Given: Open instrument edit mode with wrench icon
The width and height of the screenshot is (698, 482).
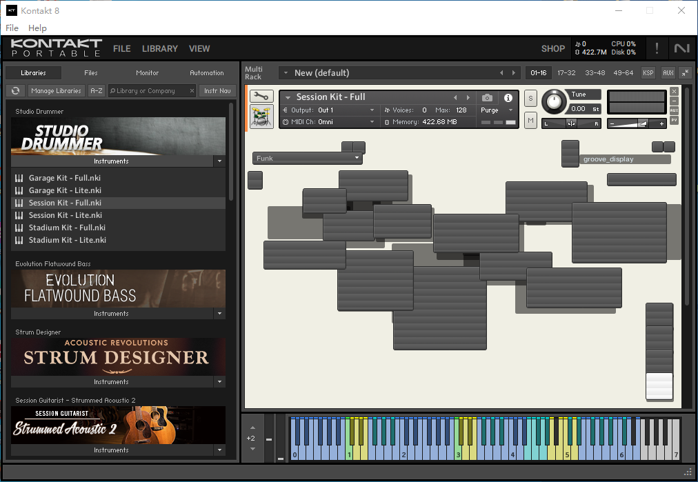Looking at the screenshot, I should click(x=261, y=96).
